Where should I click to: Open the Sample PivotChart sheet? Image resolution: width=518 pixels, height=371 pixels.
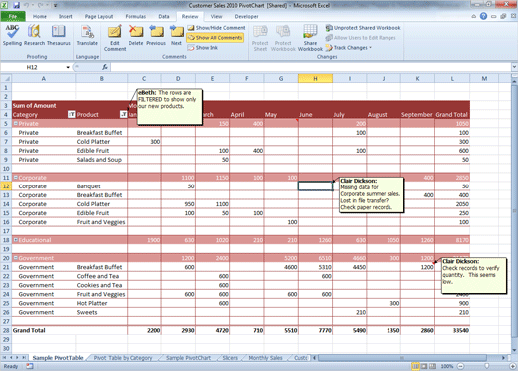click(188, 358)
